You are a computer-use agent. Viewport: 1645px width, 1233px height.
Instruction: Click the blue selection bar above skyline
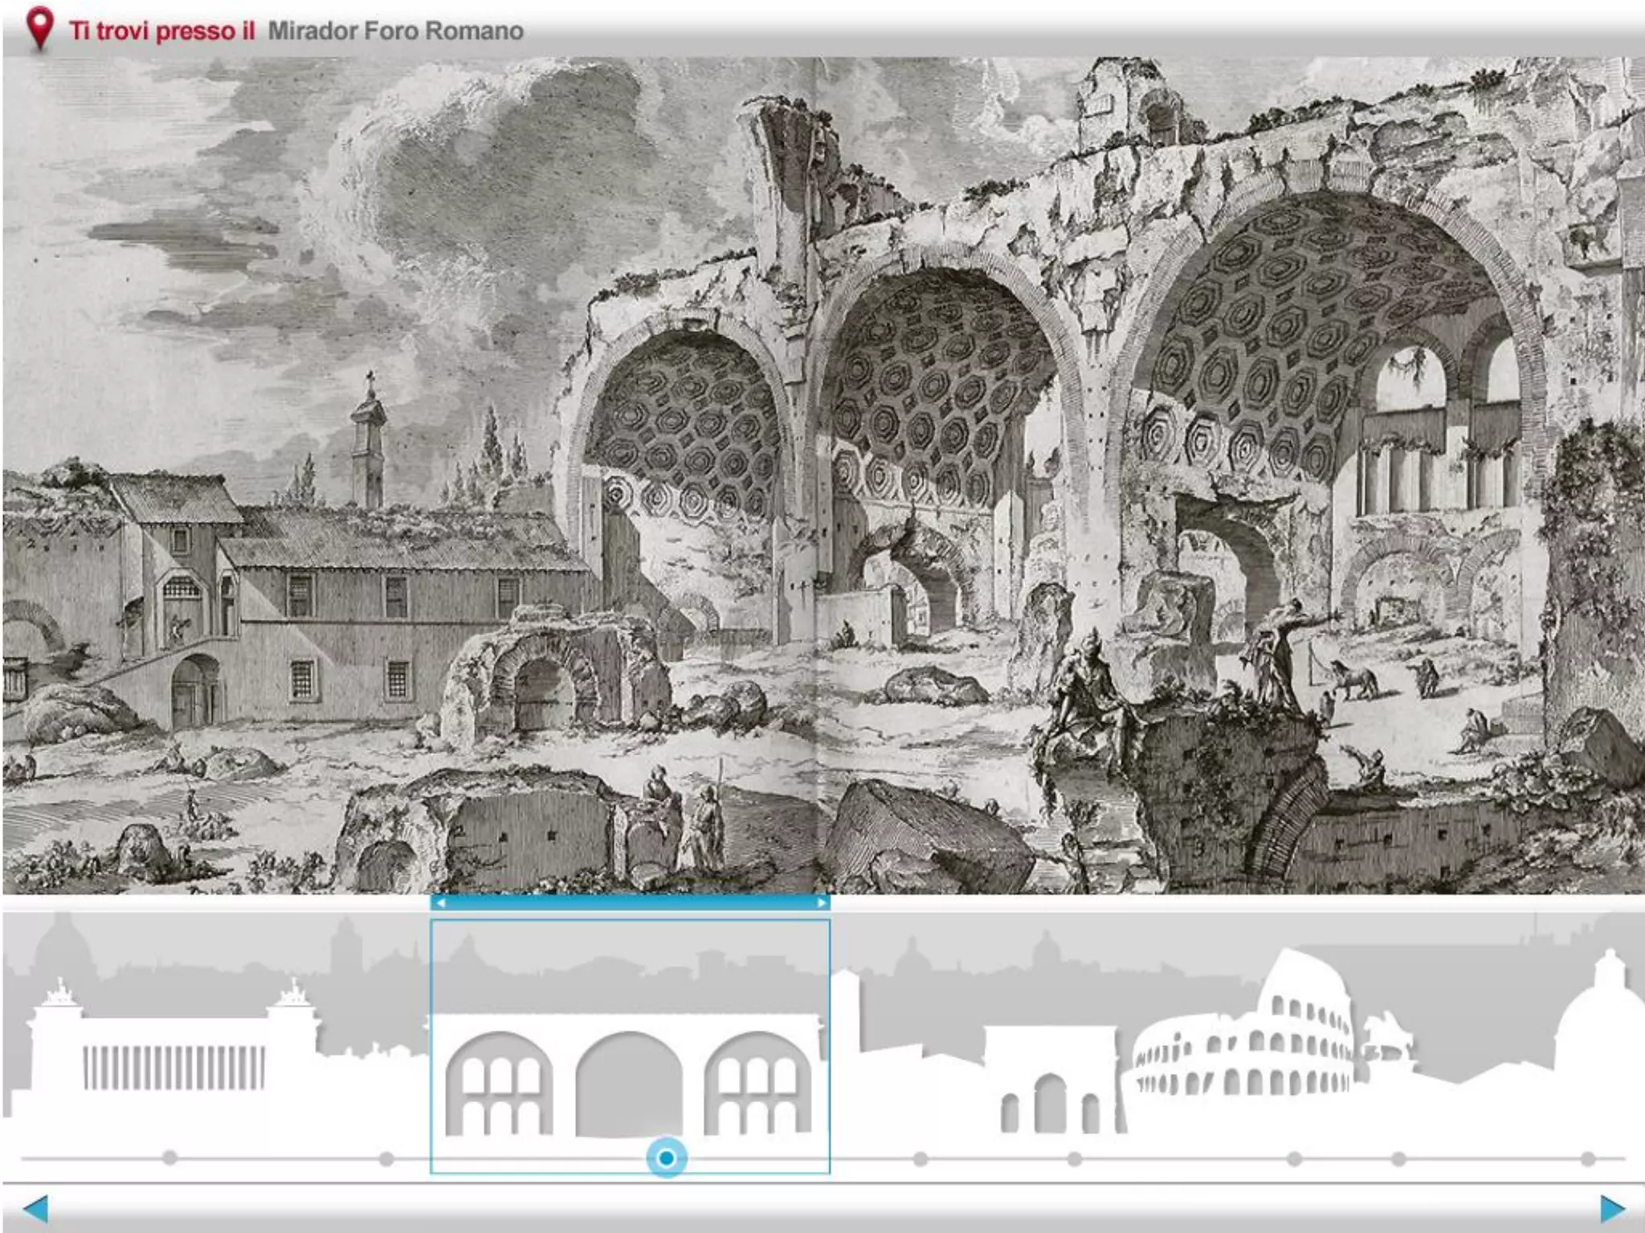pos(630,903)
